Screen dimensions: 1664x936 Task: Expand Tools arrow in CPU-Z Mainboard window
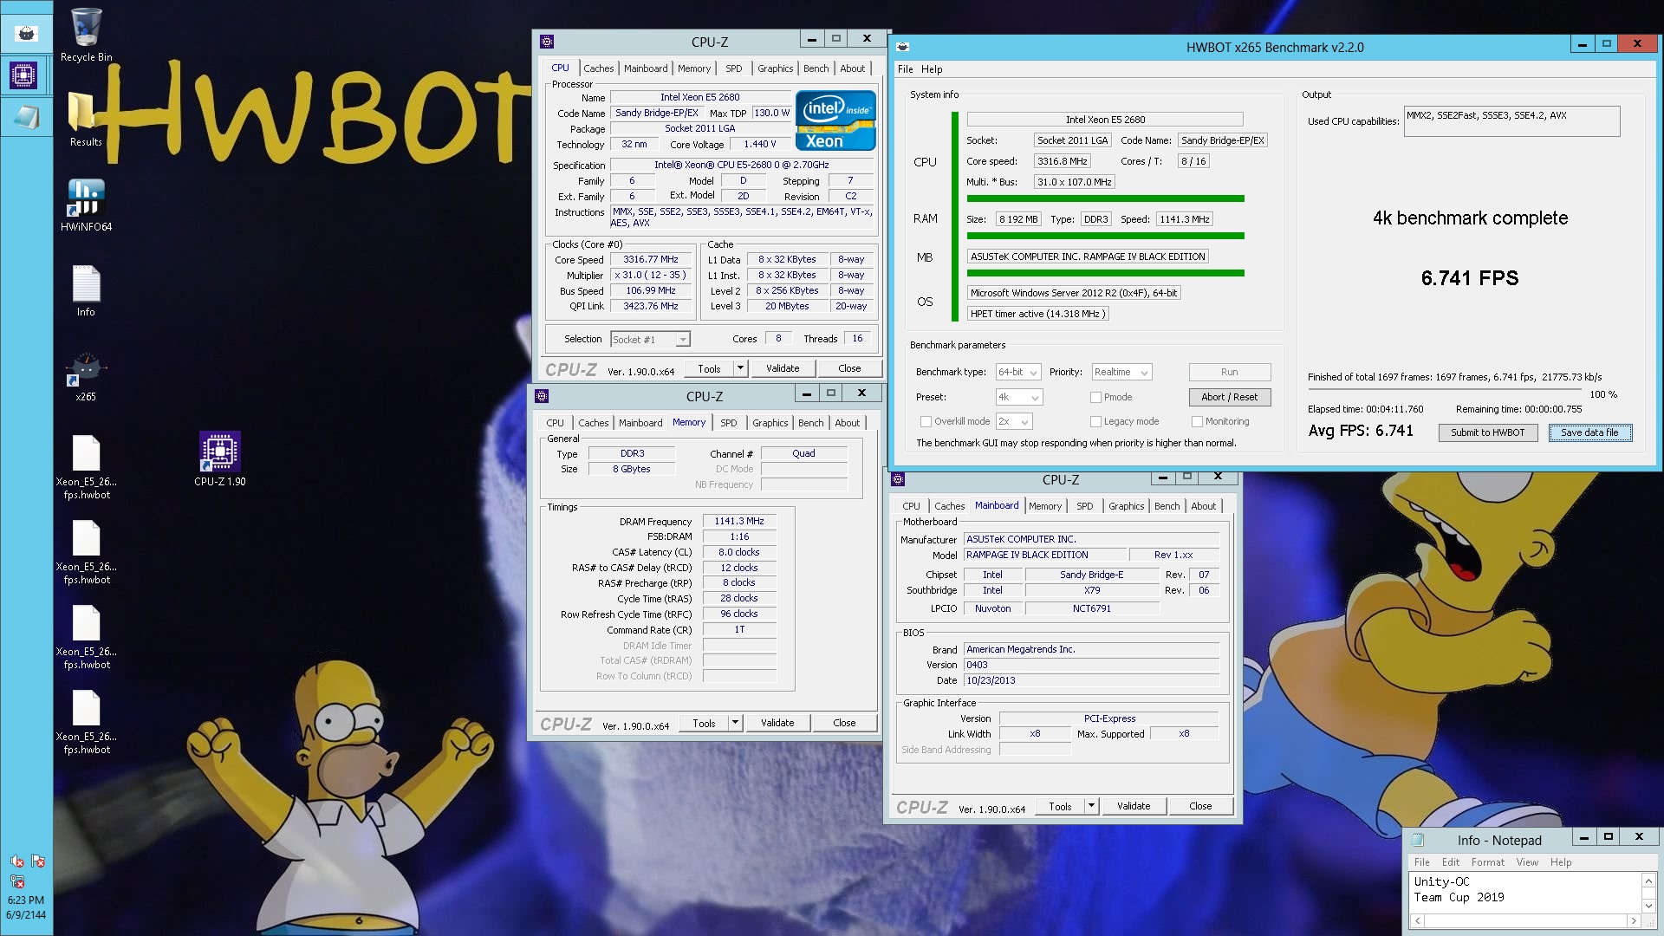(x=1091, y=806)
